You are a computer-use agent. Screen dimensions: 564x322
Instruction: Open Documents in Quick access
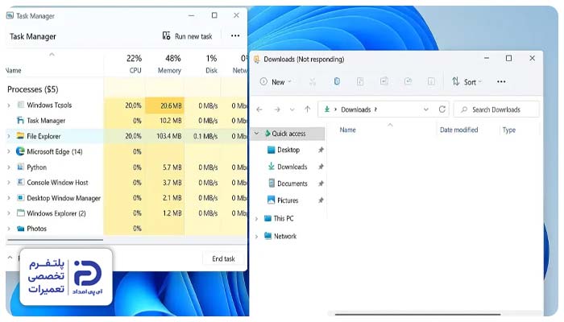pos(288,184)
